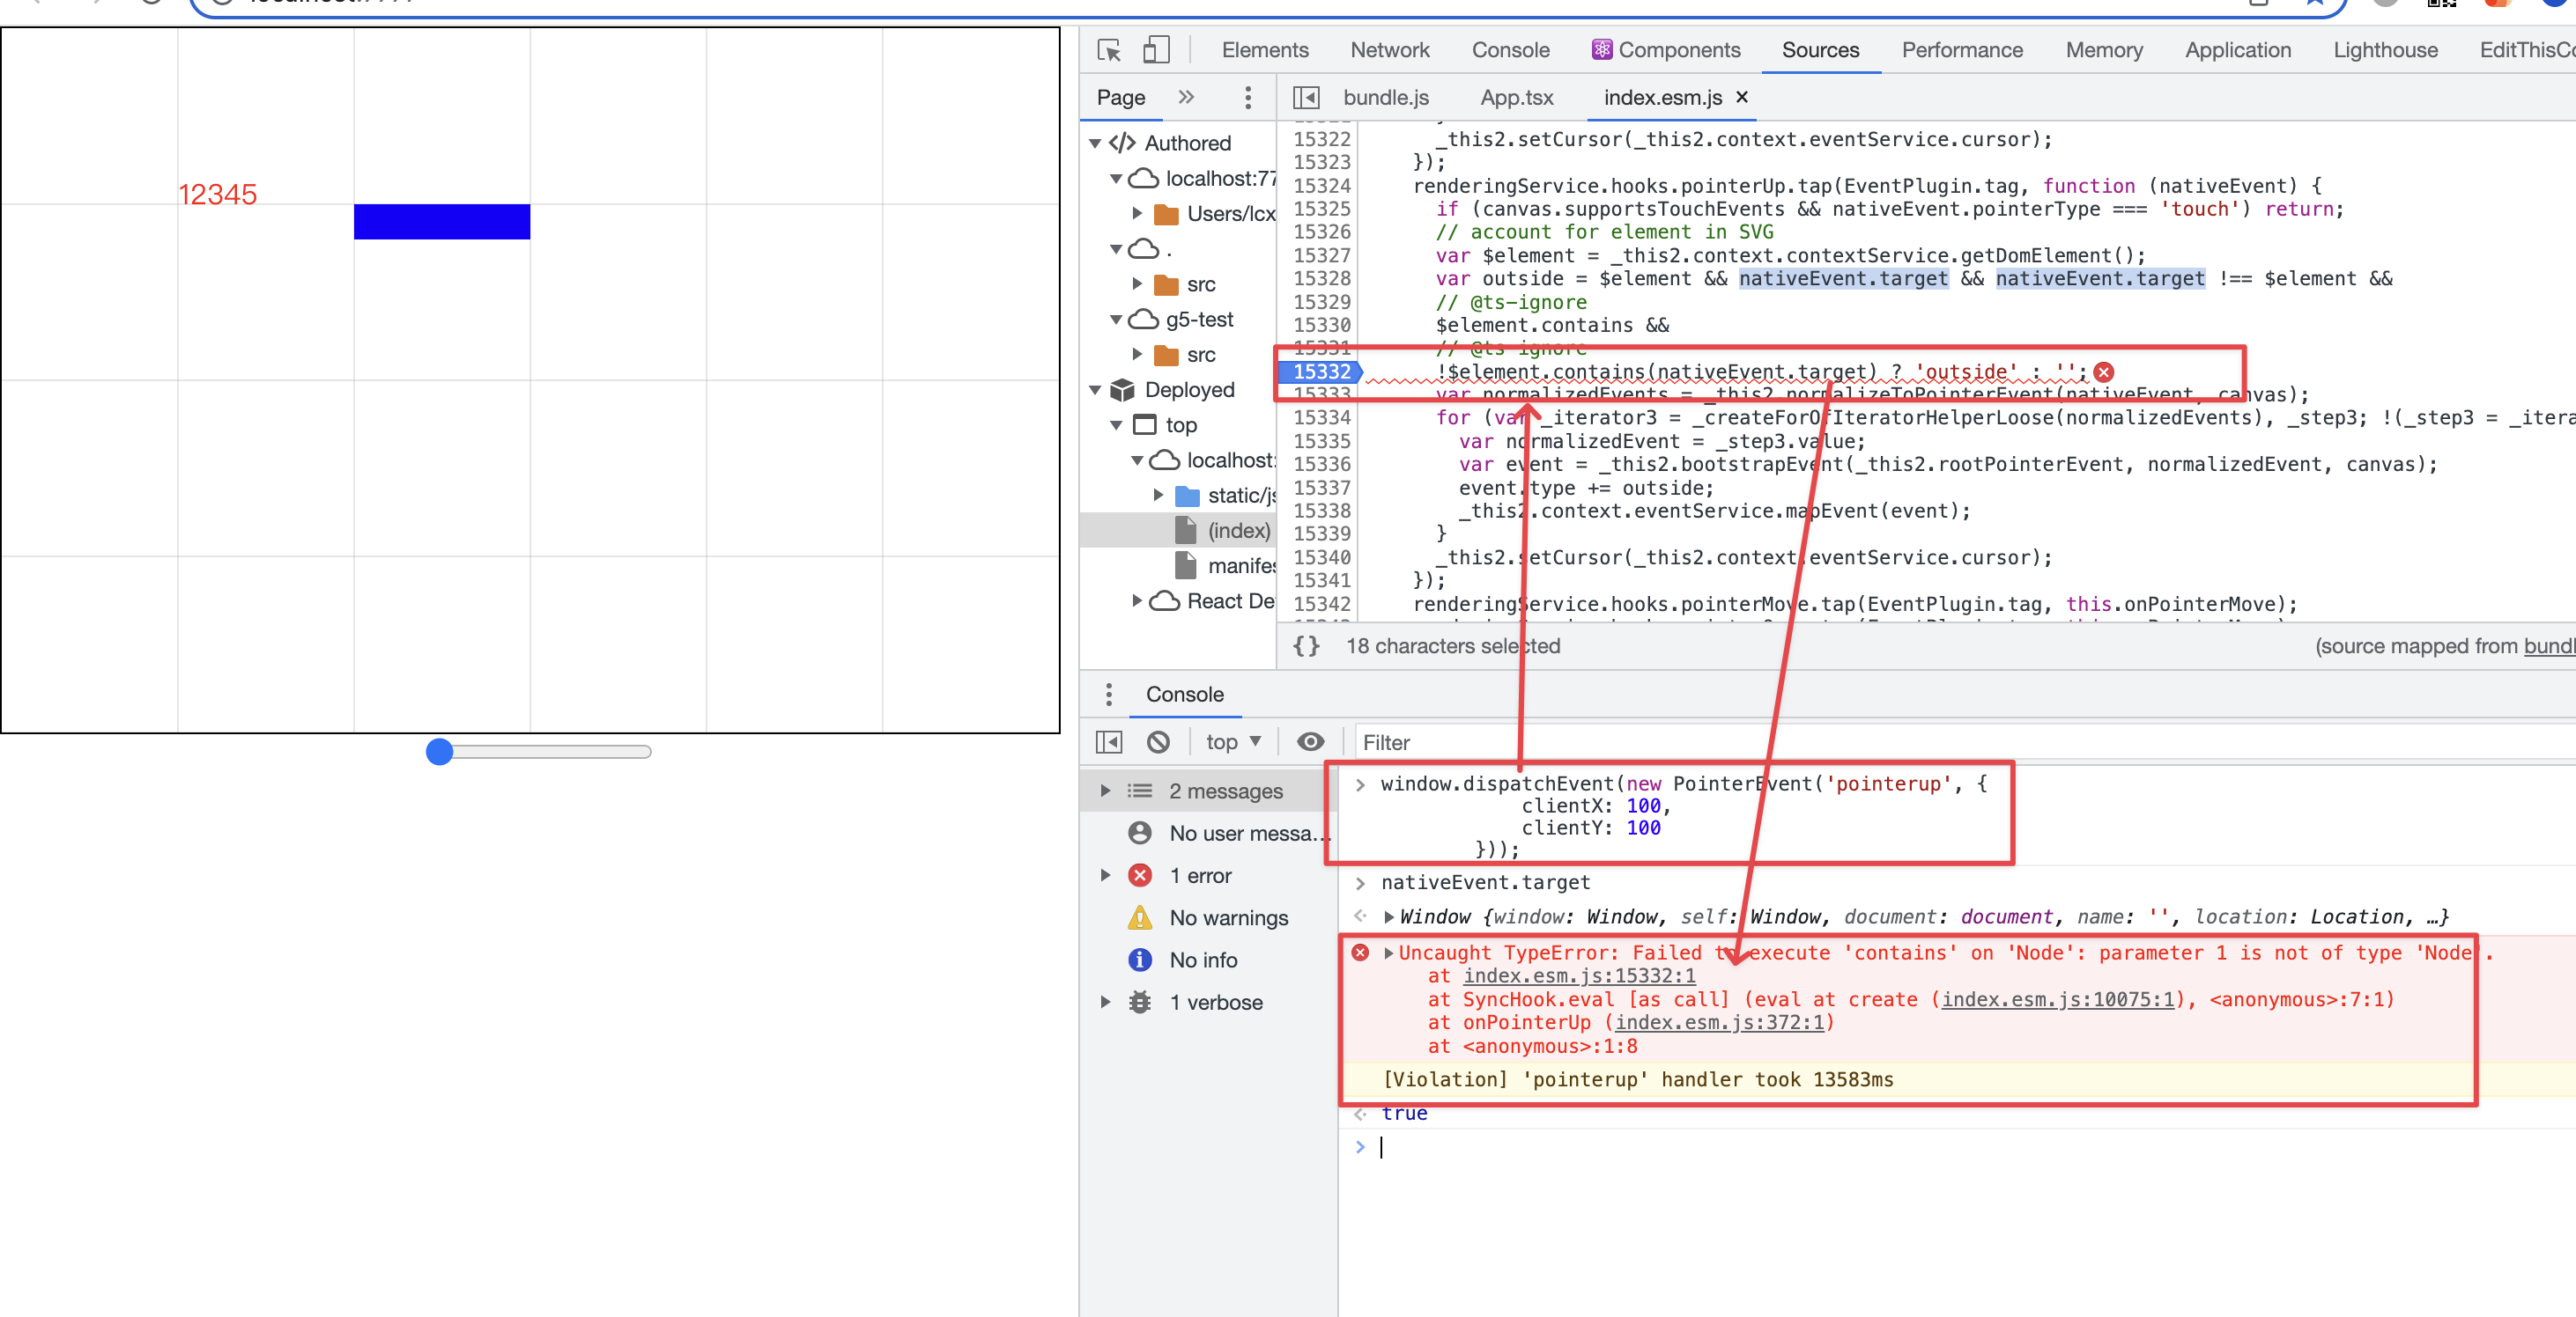This screenshot has height=1317, width=2576.
Task: Create a live expression using the eye icon
Action: (x=1310, y=741)
